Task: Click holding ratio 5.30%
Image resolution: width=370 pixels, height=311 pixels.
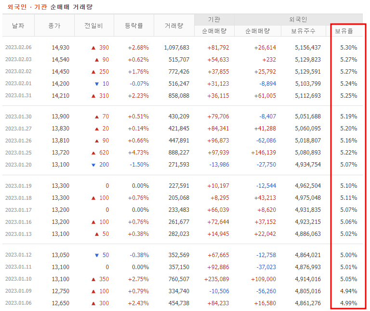Action: tap(348, 47)
